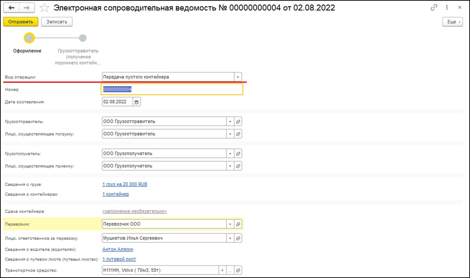Open the 1 путевой лист link

pyautogui.click(x=119, y=259)
